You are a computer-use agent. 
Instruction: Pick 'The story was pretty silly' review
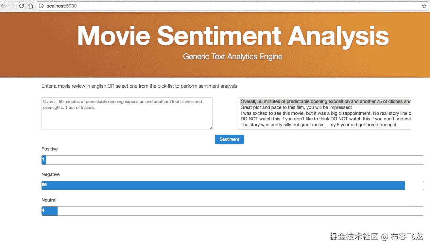319,125
